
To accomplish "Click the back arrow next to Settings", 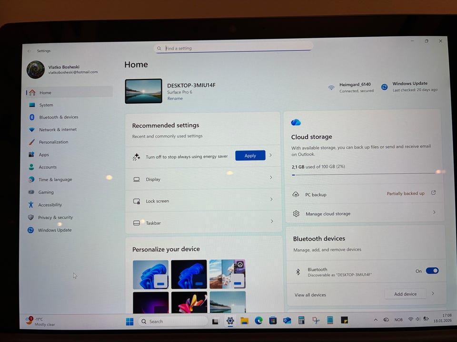I will pyautogui.click(x=29, y=51).
